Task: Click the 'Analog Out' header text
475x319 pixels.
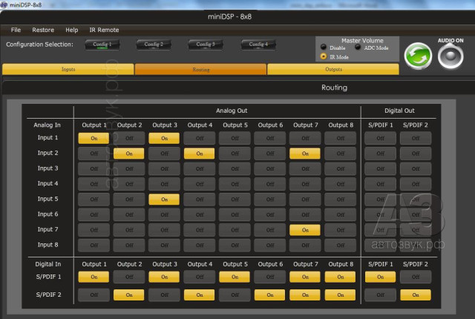Action: (x=232, y=111)
